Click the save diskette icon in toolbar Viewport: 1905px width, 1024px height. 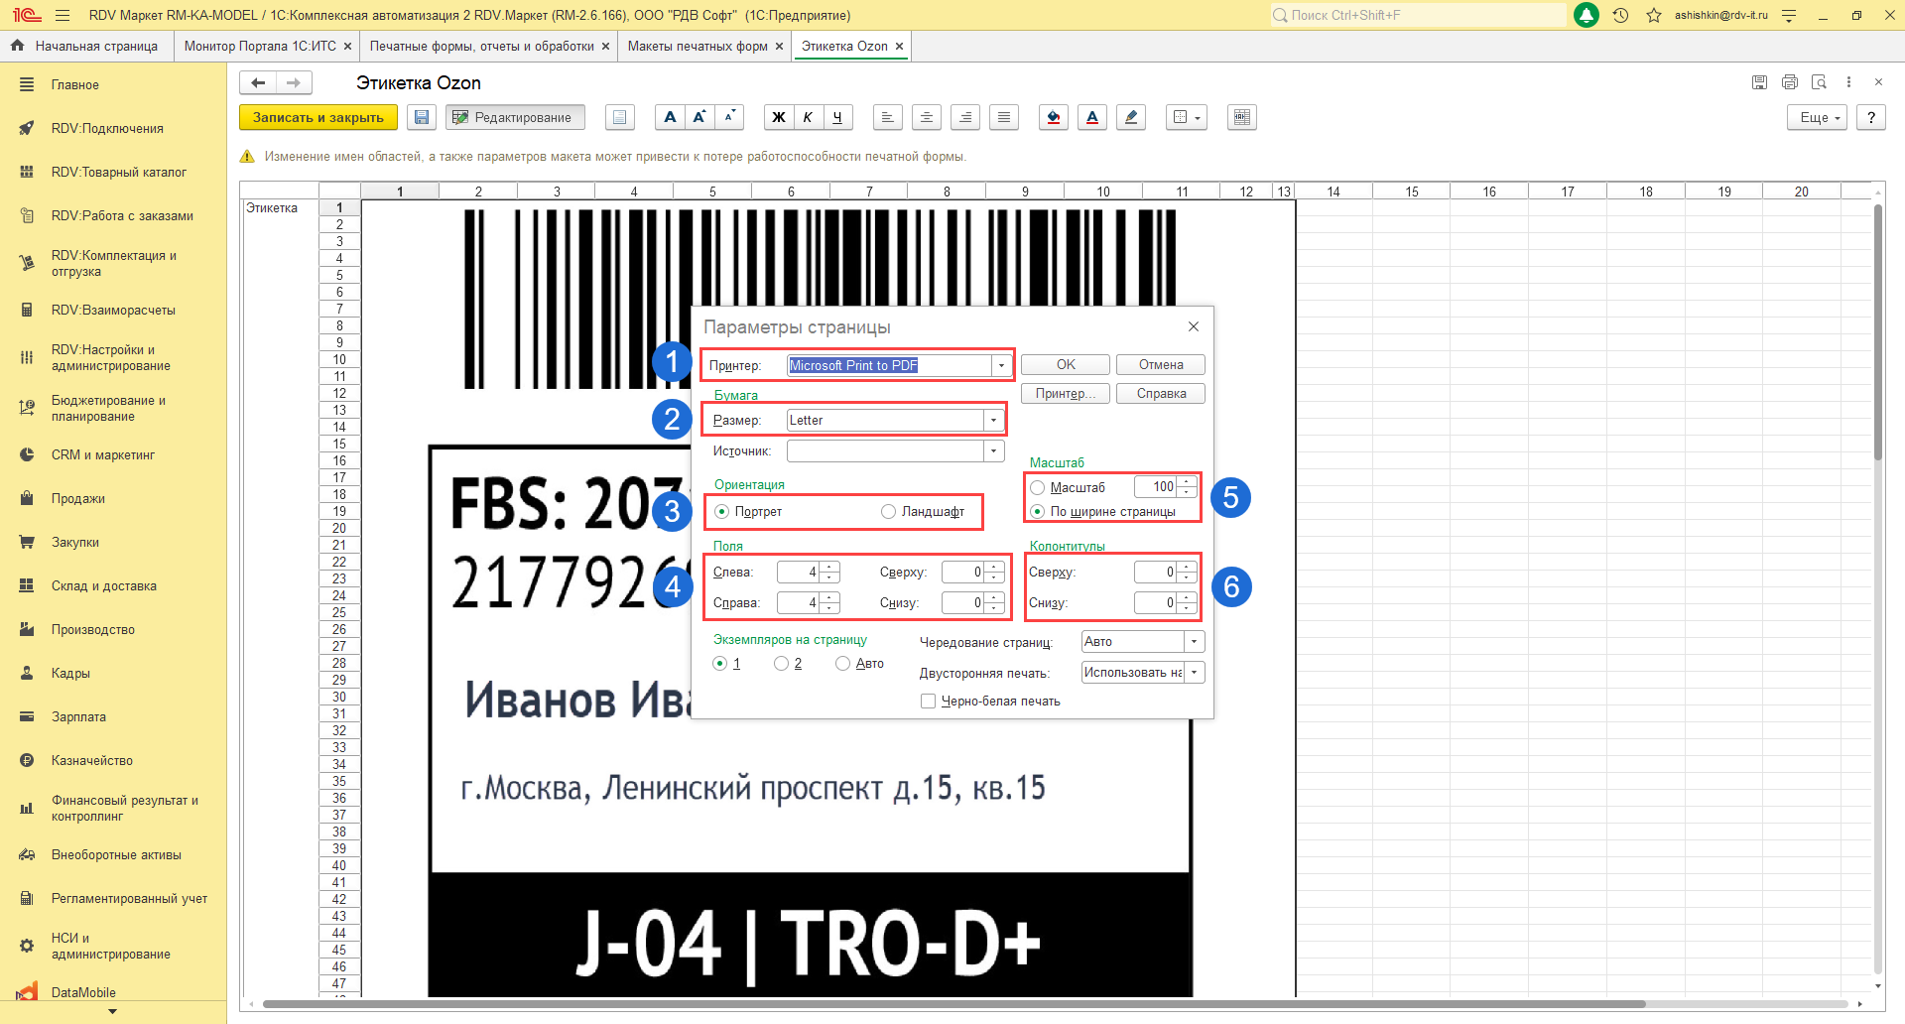click(x=422, y=117)
